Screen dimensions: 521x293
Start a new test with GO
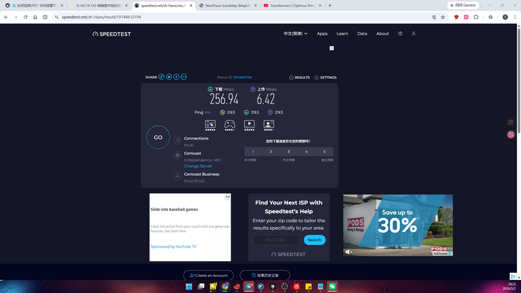(158, 137)
